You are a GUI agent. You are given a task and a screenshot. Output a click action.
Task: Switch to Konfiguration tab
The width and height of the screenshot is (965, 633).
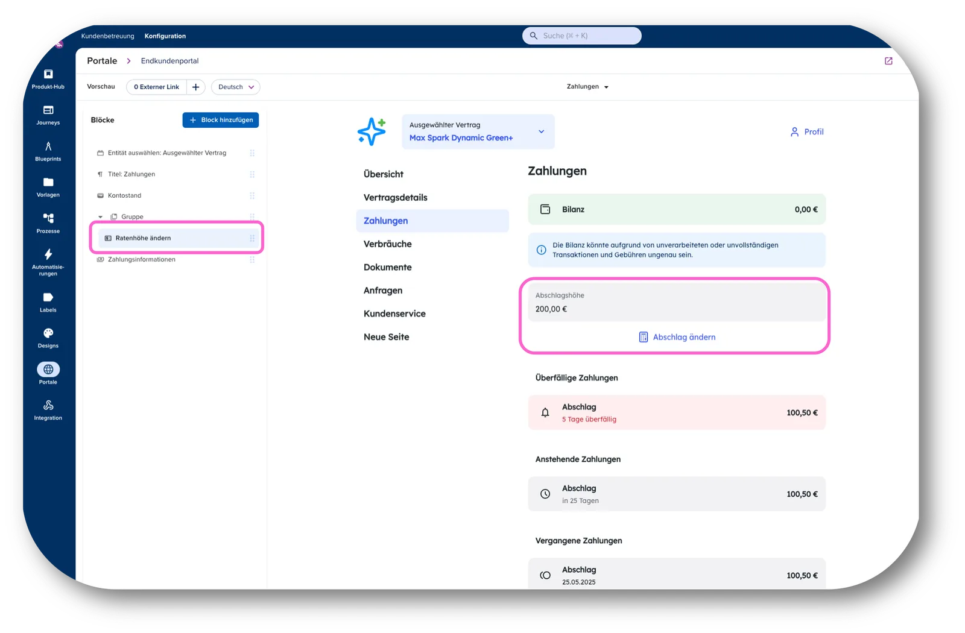click(165, 36)
